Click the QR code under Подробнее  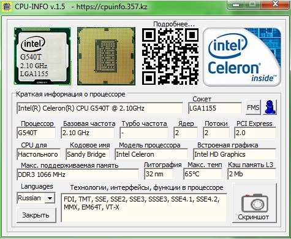[170, 57]
